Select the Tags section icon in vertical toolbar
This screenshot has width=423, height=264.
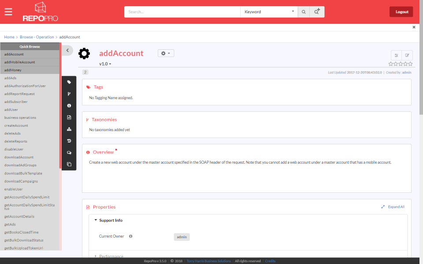tap(69, 82)
